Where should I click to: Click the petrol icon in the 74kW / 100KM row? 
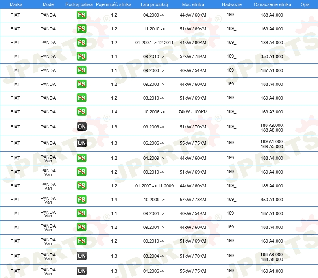(x=81, y=111)
